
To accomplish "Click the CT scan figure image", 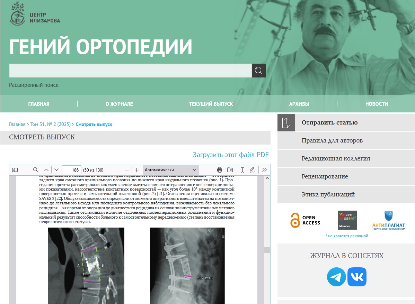I will click(x=86, y=266).
